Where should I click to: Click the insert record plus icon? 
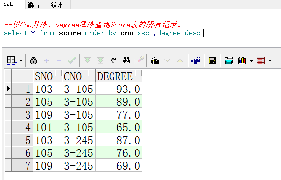coord(46,61)
